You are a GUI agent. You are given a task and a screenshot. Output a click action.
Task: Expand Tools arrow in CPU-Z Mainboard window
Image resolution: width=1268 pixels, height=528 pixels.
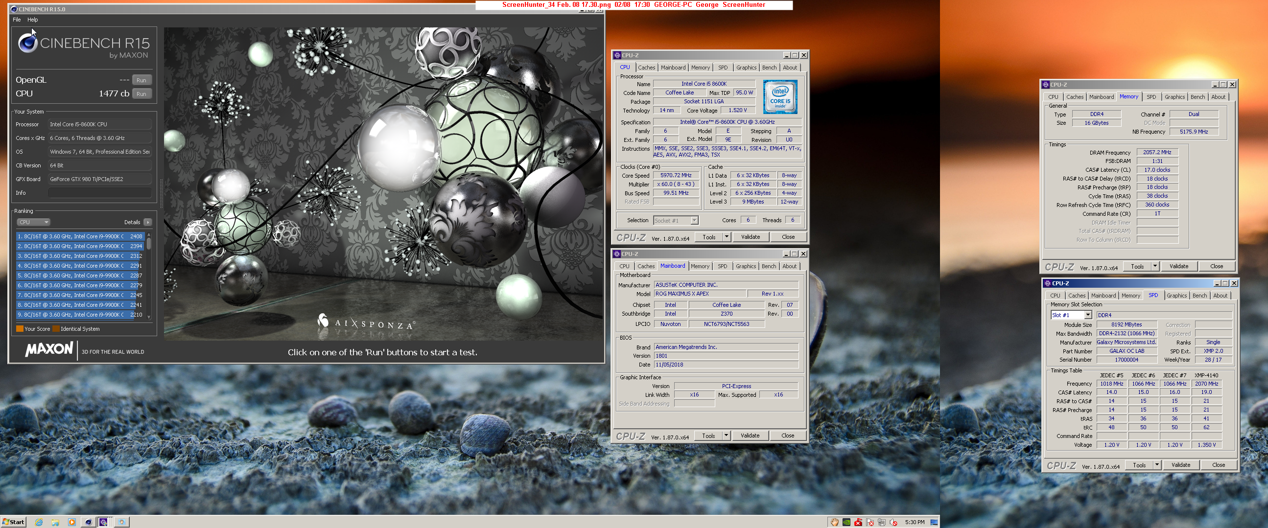pyautogui.click(x=726, y=436)
